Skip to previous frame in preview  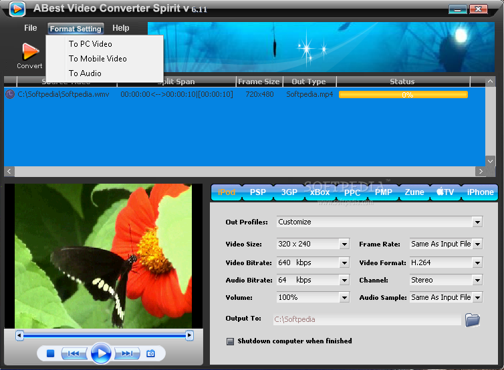[x=74, y=353]
